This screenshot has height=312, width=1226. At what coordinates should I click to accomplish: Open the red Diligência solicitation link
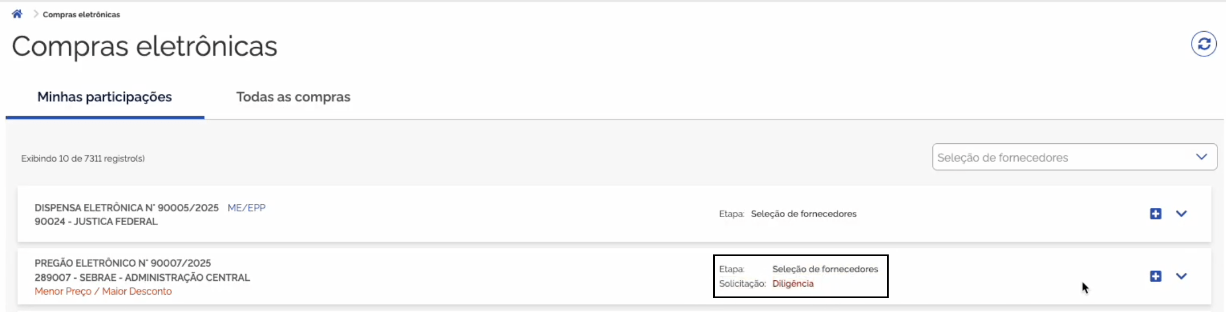coord(793,283)
